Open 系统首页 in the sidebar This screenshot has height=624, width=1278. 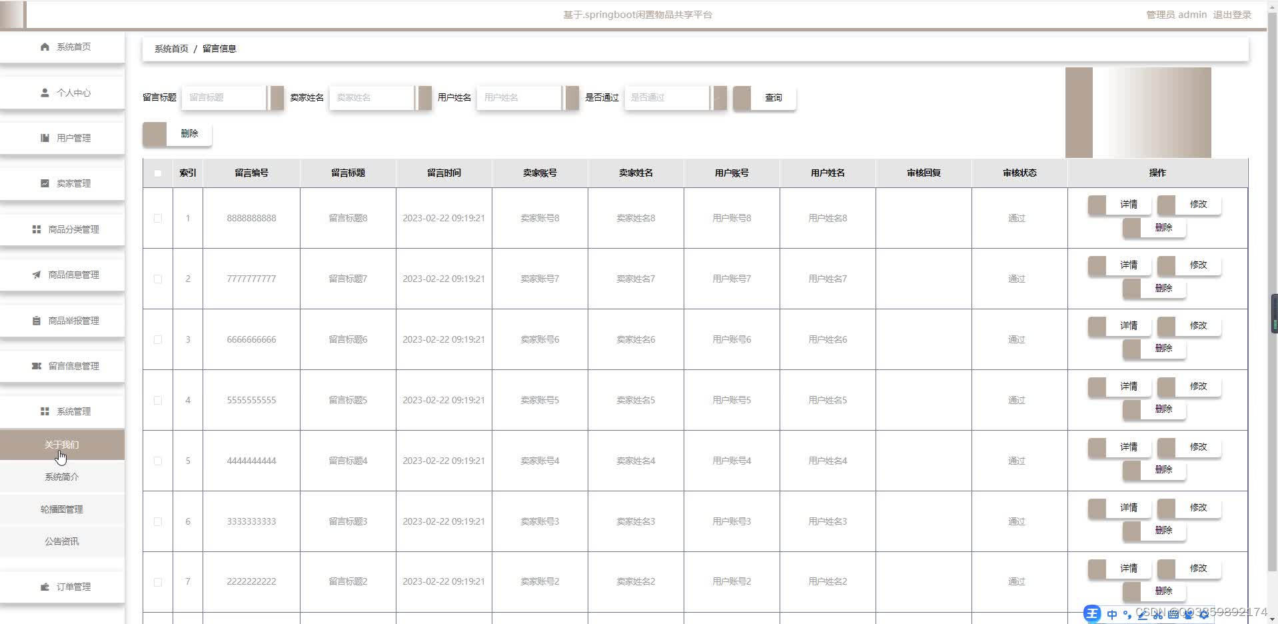pyautogui.click(x=62, y=47)
